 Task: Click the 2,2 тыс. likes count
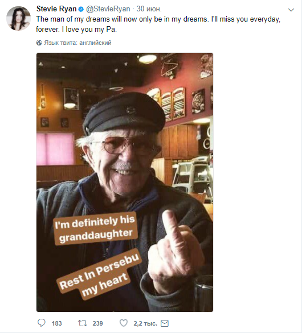(145, 323)
